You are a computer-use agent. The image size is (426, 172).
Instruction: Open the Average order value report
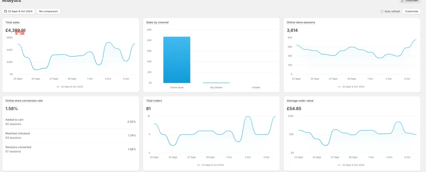coord(300,101)
